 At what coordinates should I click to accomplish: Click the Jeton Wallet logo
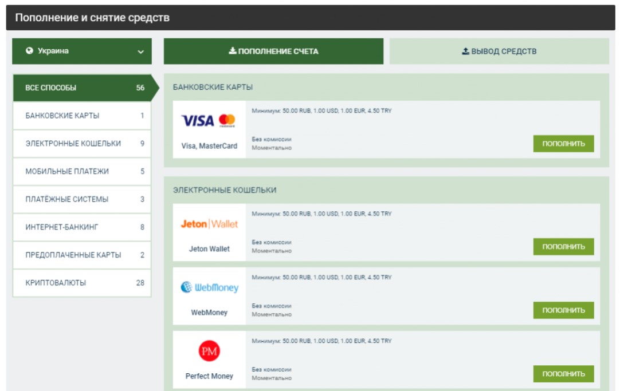[209, 224]
